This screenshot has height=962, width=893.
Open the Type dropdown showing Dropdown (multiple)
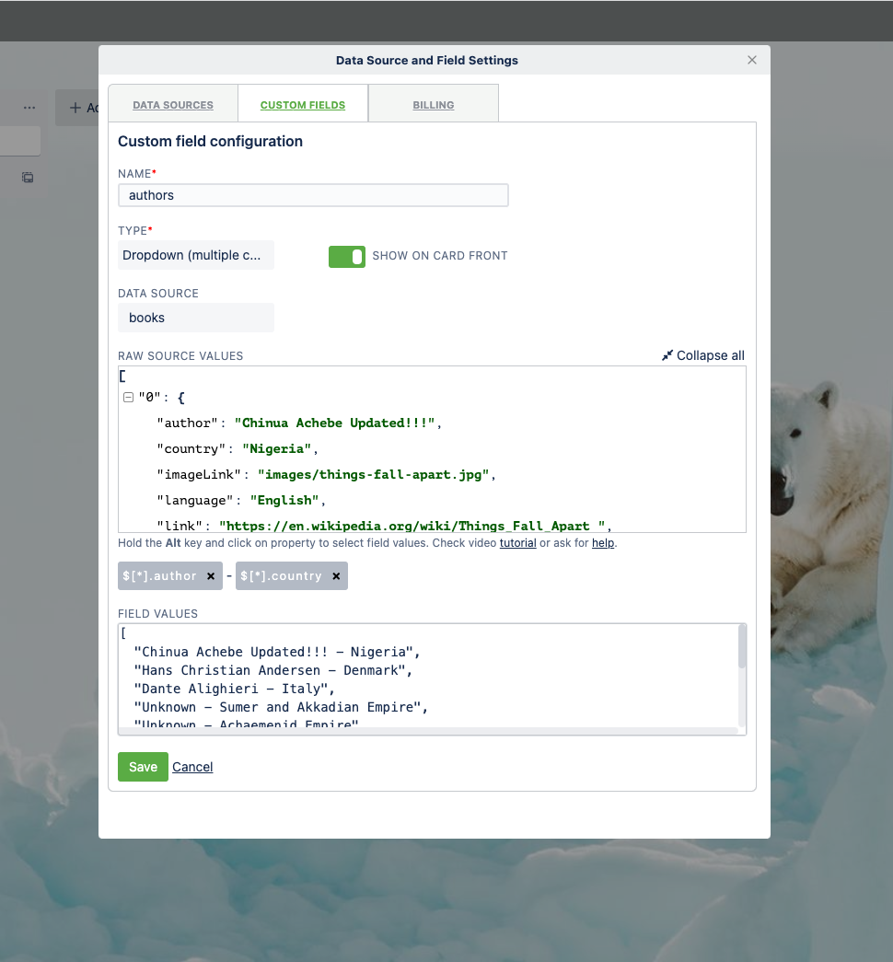pyautogui.click(x=195, y=255)
